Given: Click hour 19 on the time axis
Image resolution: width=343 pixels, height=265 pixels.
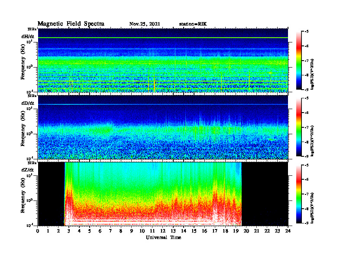Looking at the screenshot, I should click(x=236, y=231).
